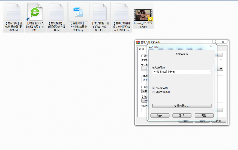Click the WinRAR icon in 压缩文件名和参数 title bar

click(138, 43)
